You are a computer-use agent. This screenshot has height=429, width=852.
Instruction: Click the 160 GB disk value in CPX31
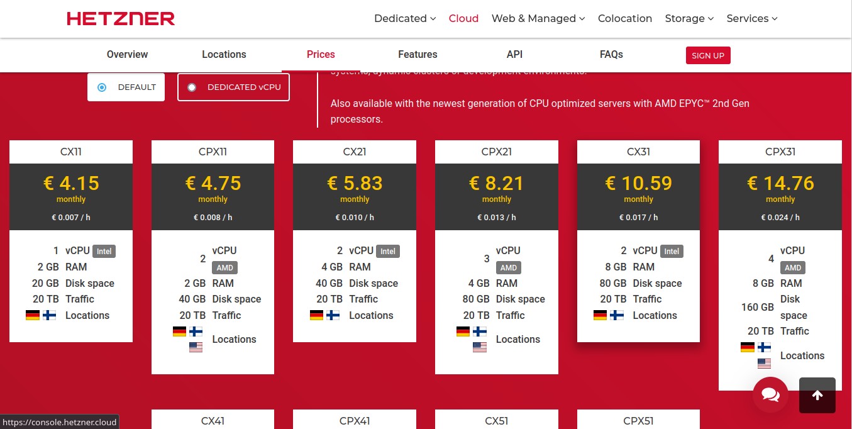758,308
